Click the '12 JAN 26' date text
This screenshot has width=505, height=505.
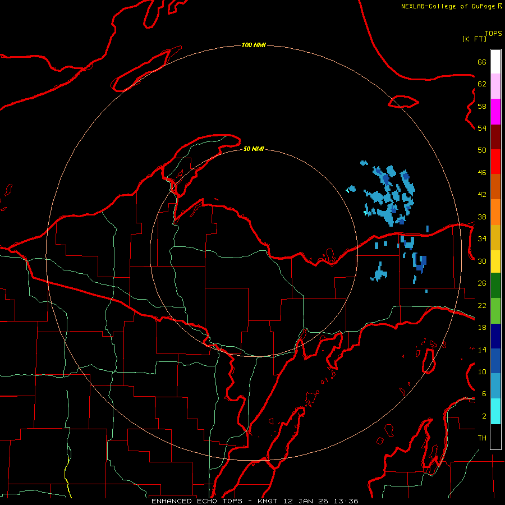306,501
